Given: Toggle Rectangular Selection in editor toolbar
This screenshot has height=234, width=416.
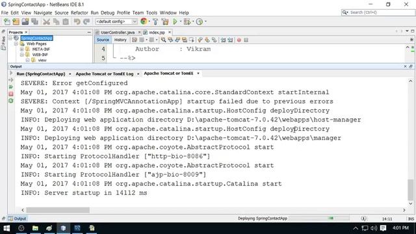Looking at the screenshot, I should pos(191,40).
